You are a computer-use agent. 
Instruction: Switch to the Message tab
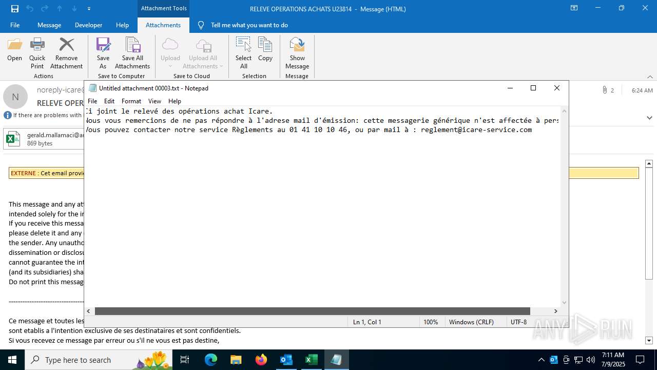tap(49, 25)
